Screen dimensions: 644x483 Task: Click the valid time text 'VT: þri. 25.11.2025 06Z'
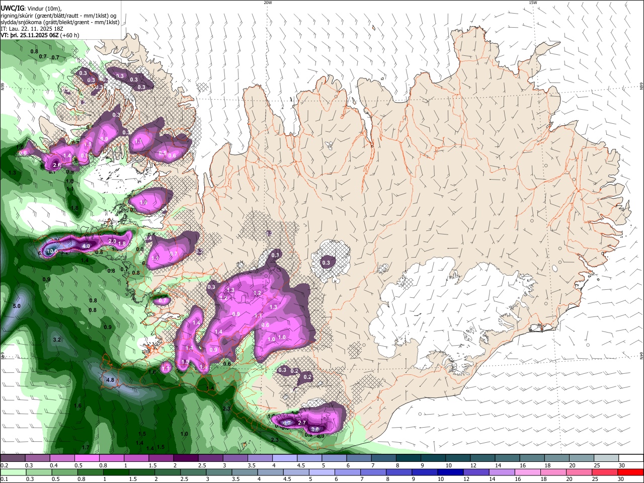coord(31,35)
